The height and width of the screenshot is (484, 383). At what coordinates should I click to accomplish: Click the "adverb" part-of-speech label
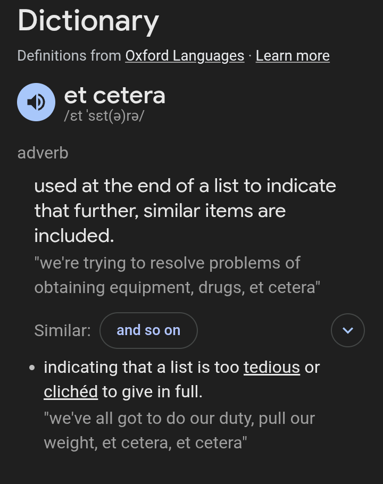(43, 153)
